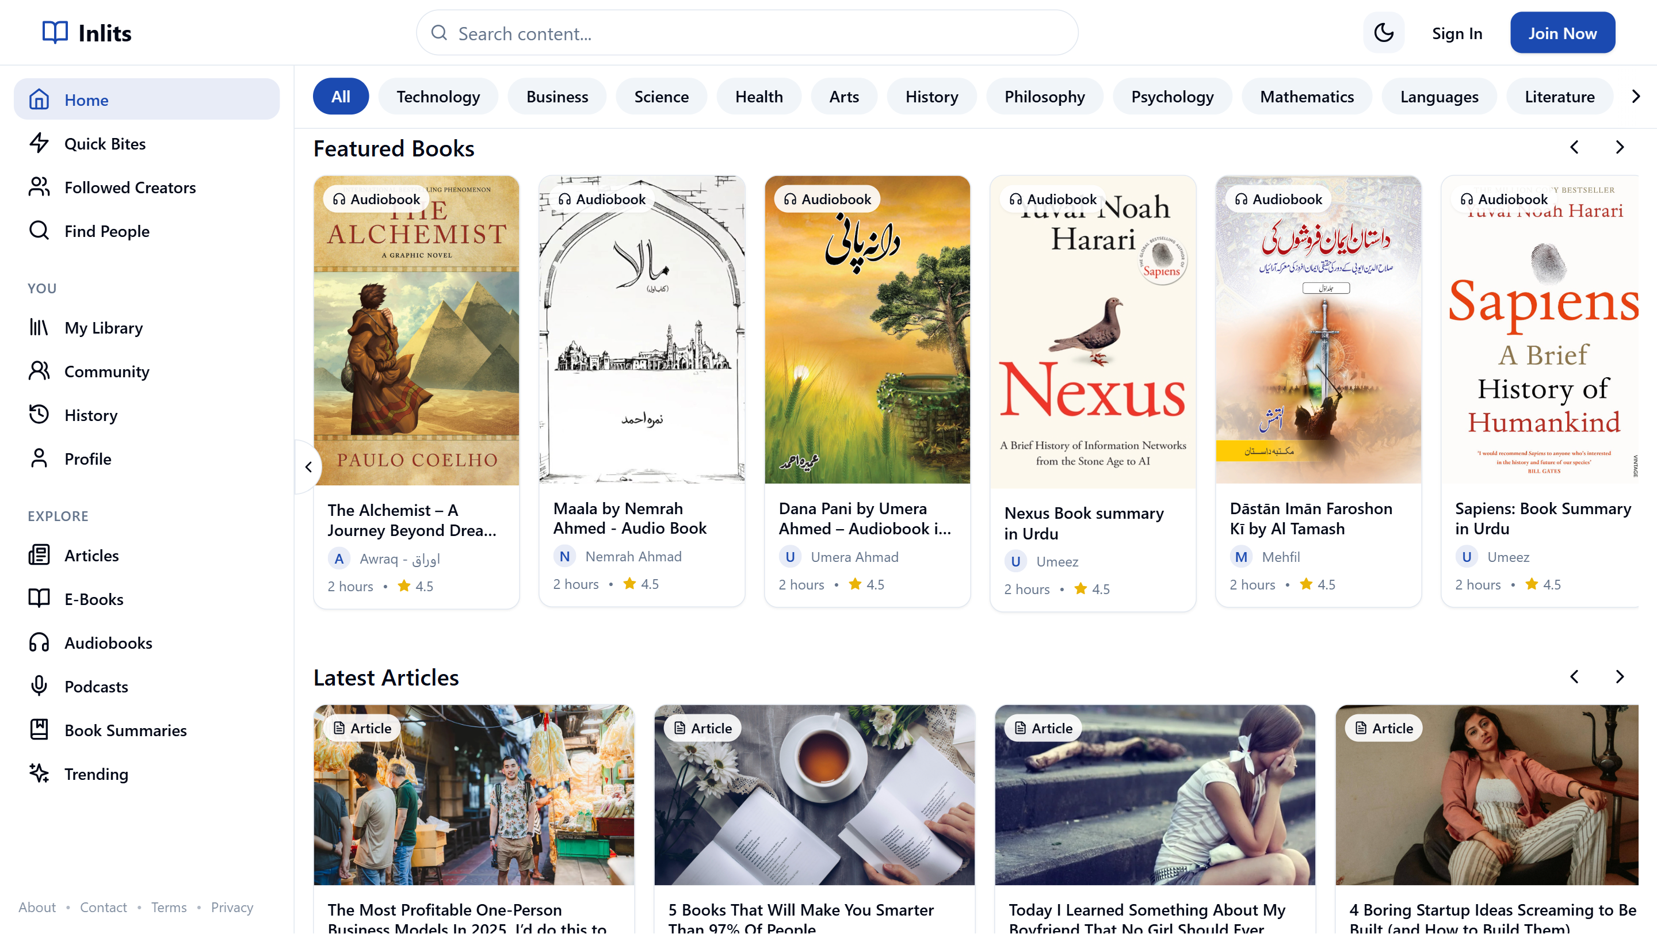Select the Psychology category chip
The image size is (1657, 934).
pyautogui.click(x=1172, y=97)
